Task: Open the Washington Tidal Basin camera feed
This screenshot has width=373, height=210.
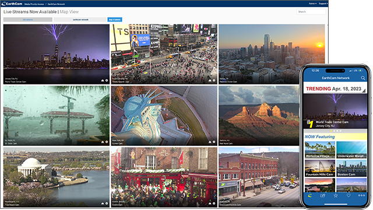Action: pos(57,177)
